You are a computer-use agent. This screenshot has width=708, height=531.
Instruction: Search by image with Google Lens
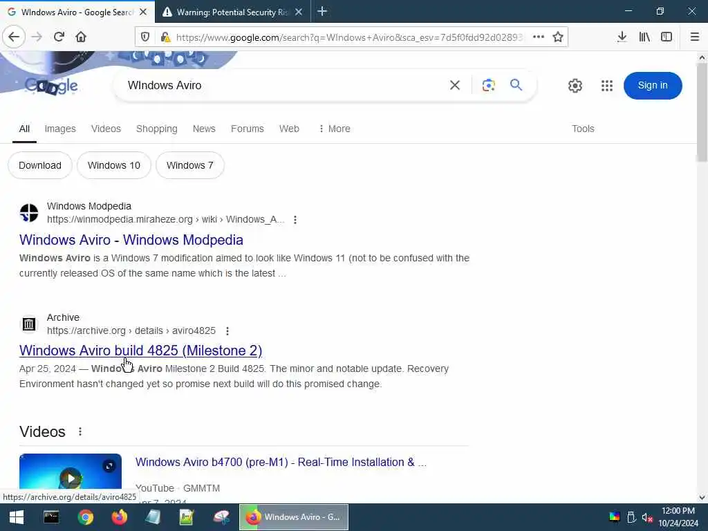point(489,85)
